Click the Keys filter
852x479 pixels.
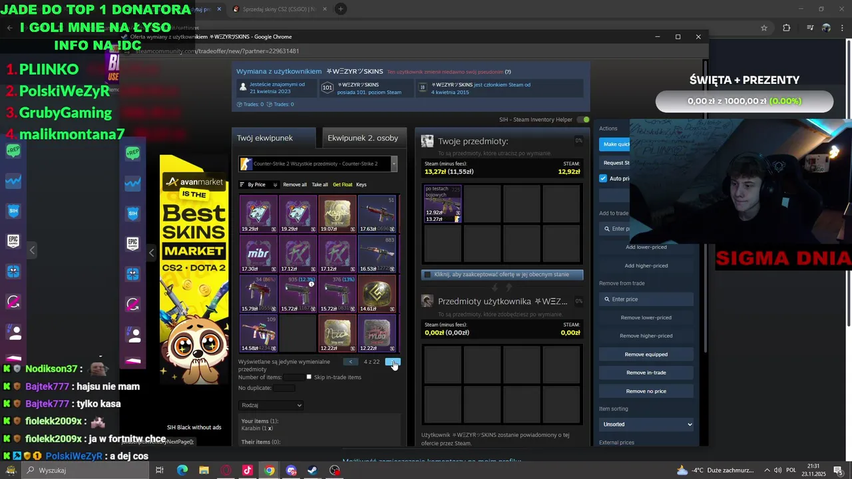pos(361,184)
